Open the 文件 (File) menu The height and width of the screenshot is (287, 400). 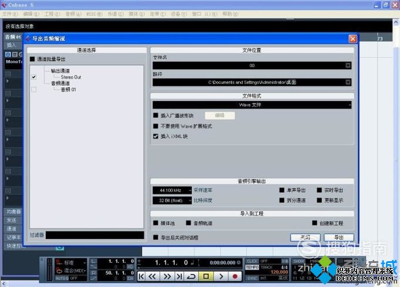tap(10, 13)
